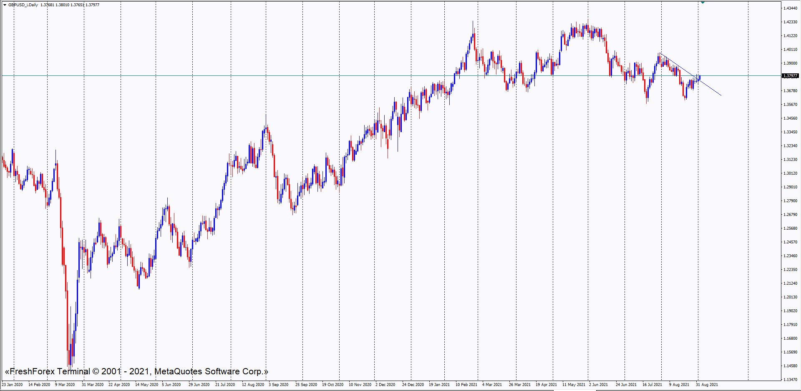Screen dimensions: 801x391
Task: Click the 1.30120 price axis label
Action: click(790, 173)
